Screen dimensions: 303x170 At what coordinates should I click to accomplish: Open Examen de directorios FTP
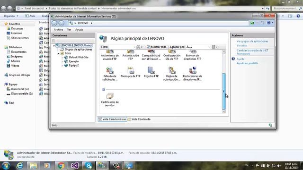[192, 55]
